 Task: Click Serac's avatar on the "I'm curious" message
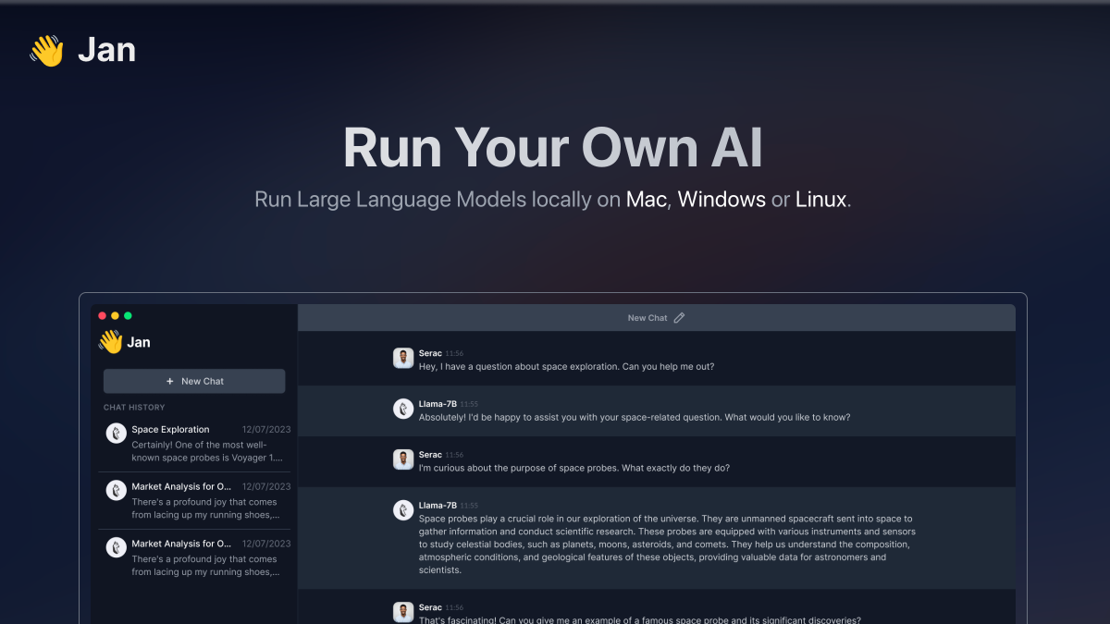coord(403,459)
